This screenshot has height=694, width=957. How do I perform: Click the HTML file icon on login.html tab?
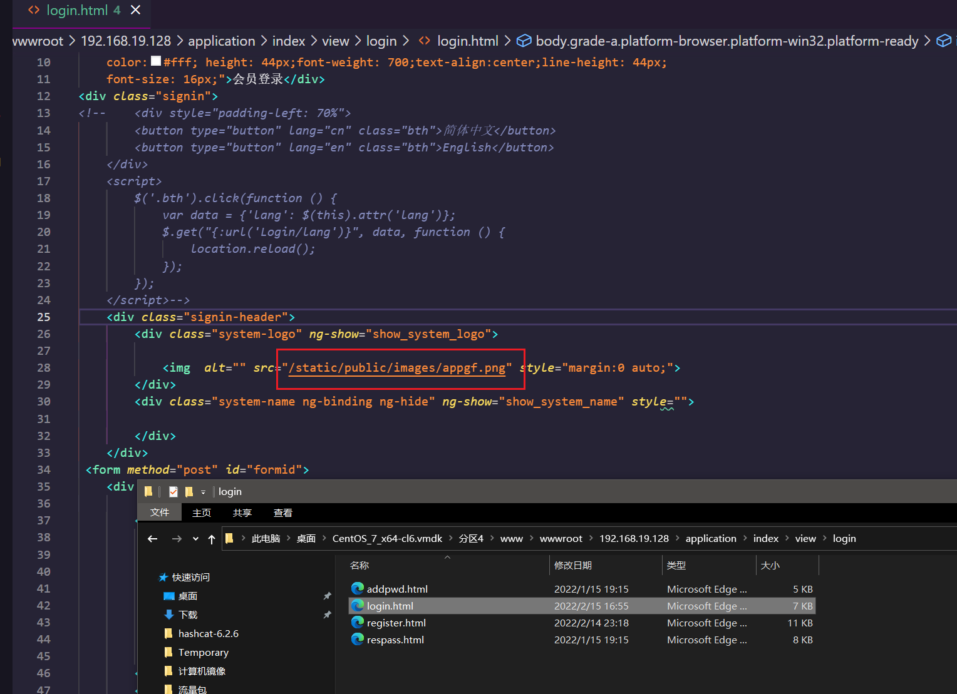coord(34,10)
